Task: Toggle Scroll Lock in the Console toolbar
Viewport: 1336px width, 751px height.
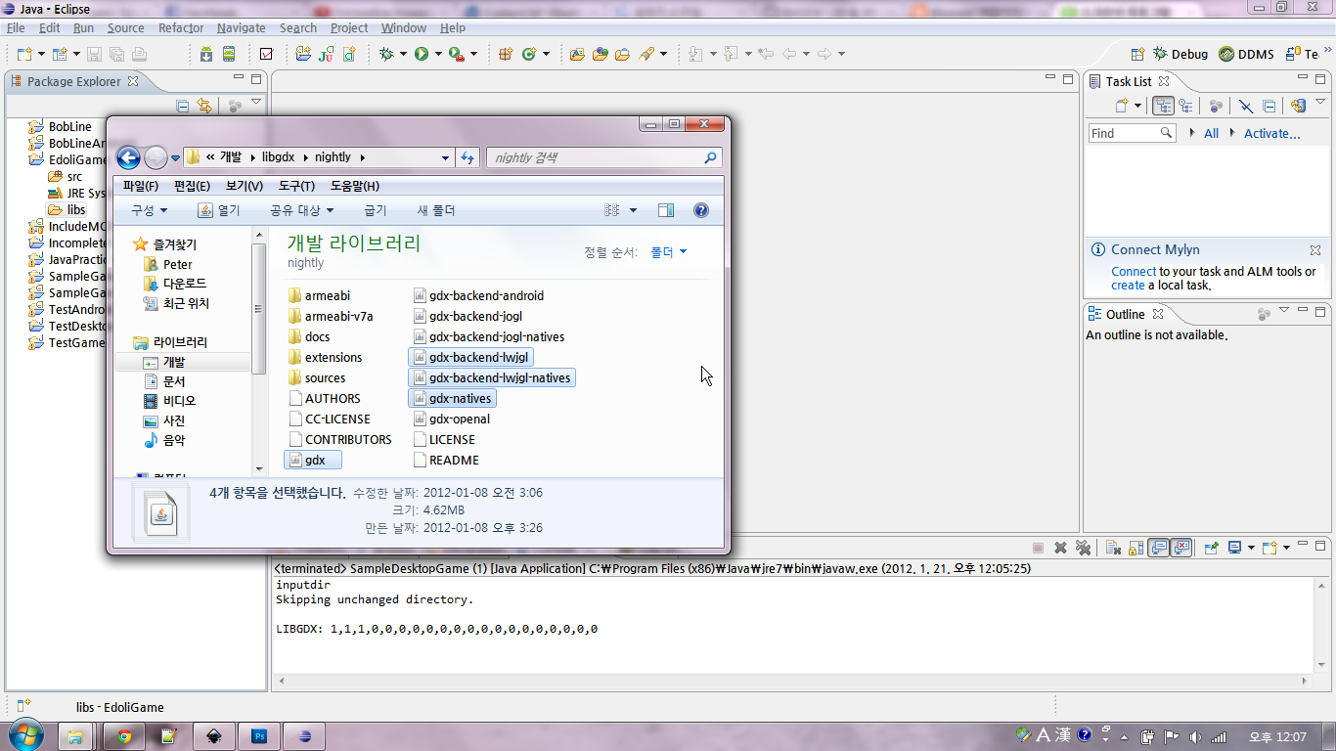Action: click(x=1136, y=548)
